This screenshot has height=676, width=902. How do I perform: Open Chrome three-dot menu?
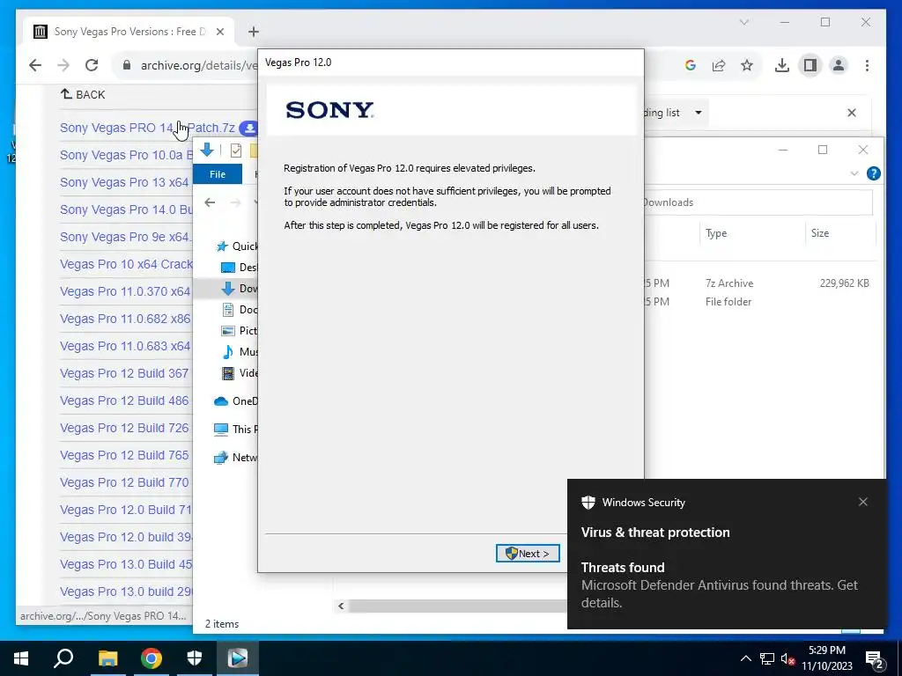(867, 65)
